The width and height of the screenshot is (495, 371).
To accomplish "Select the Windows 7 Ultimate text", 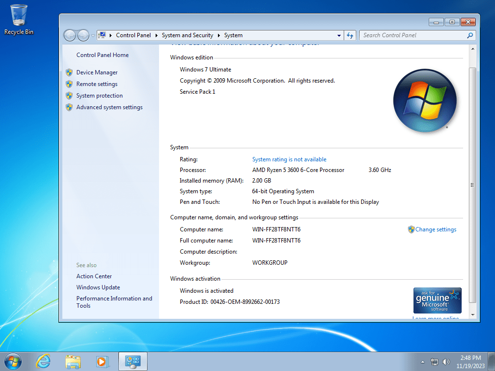I will (x=205, y=70).
